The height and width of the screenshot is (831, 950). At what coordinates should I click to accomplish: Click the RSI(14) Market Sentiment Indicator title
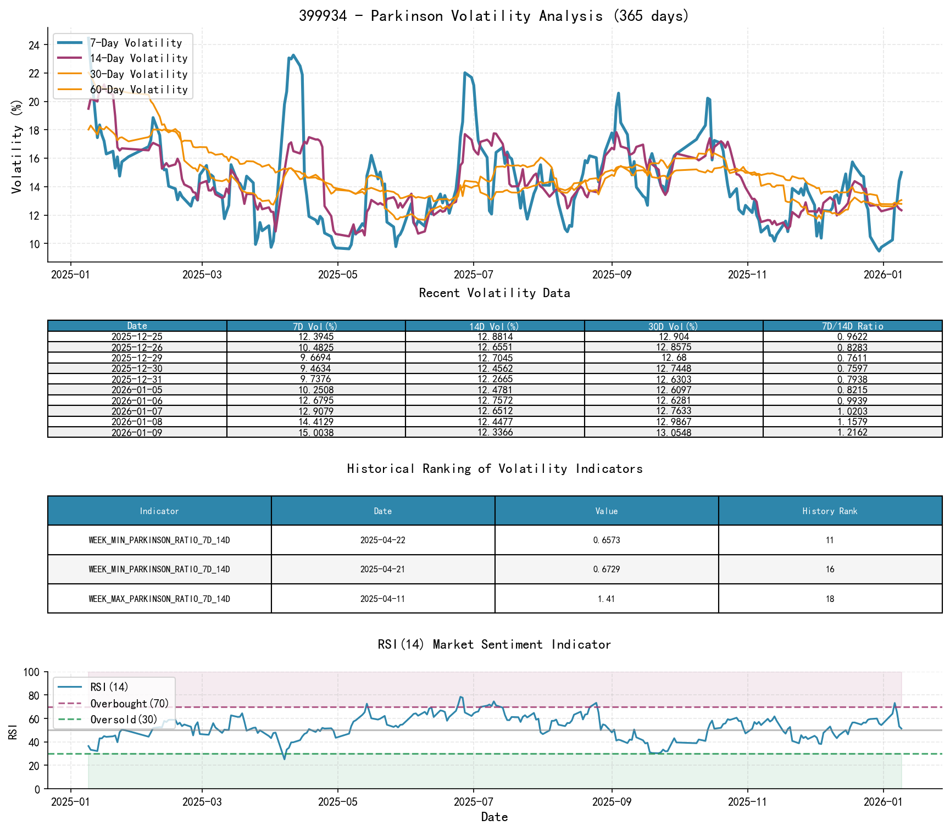(493, 644)
